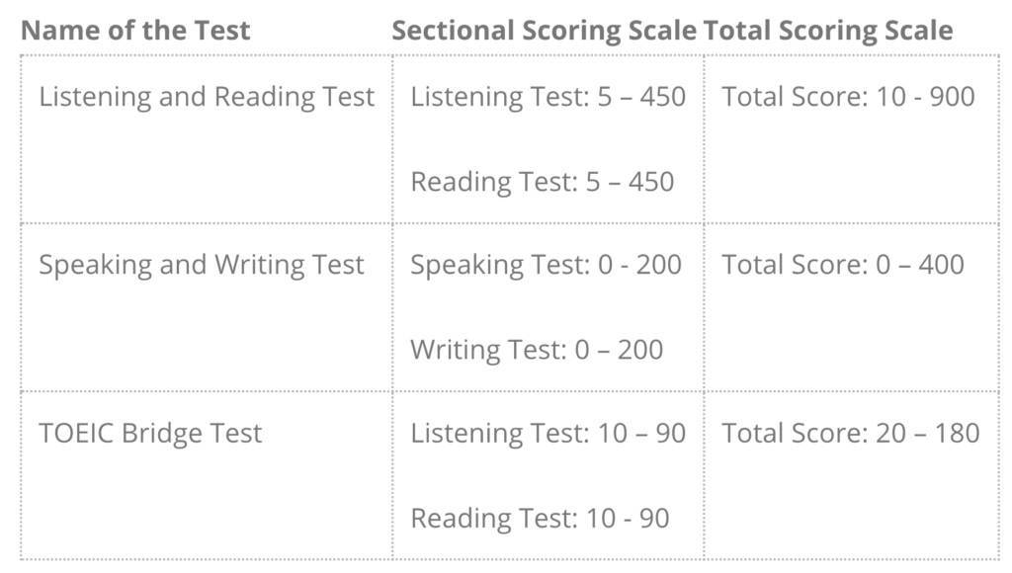Select 'Speaking Test: 0 - 200' text
The width and height of the screenshot is (1012, 573).
[546, 265]
